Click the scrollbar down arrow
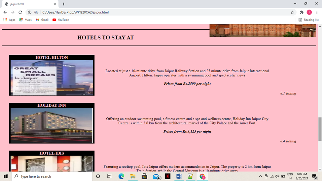This screenshot has height=181, width=322. 320,169
